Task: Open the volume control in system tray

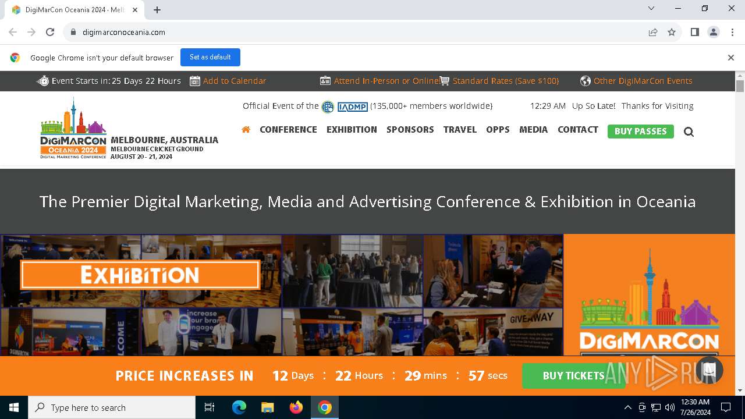Action: tap(670, 407)
